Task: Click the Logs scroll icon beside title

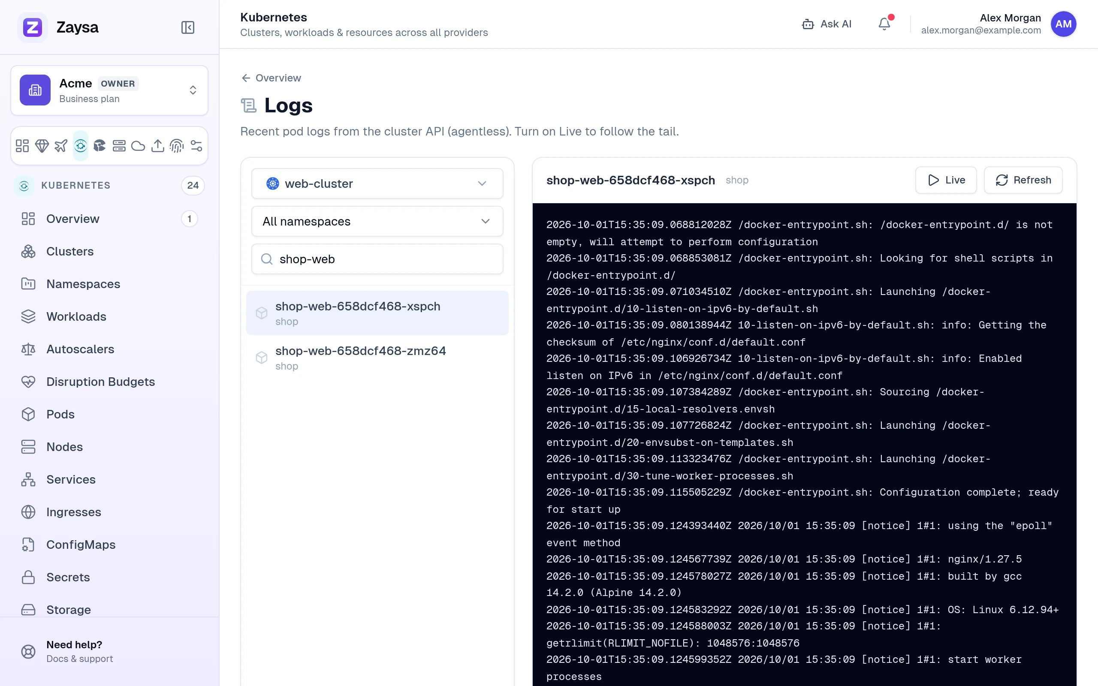Action: (249, 106)
